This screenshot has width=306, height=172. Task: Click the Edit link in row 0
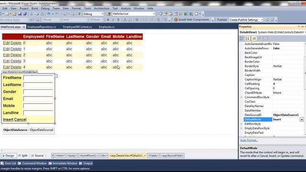6,43
